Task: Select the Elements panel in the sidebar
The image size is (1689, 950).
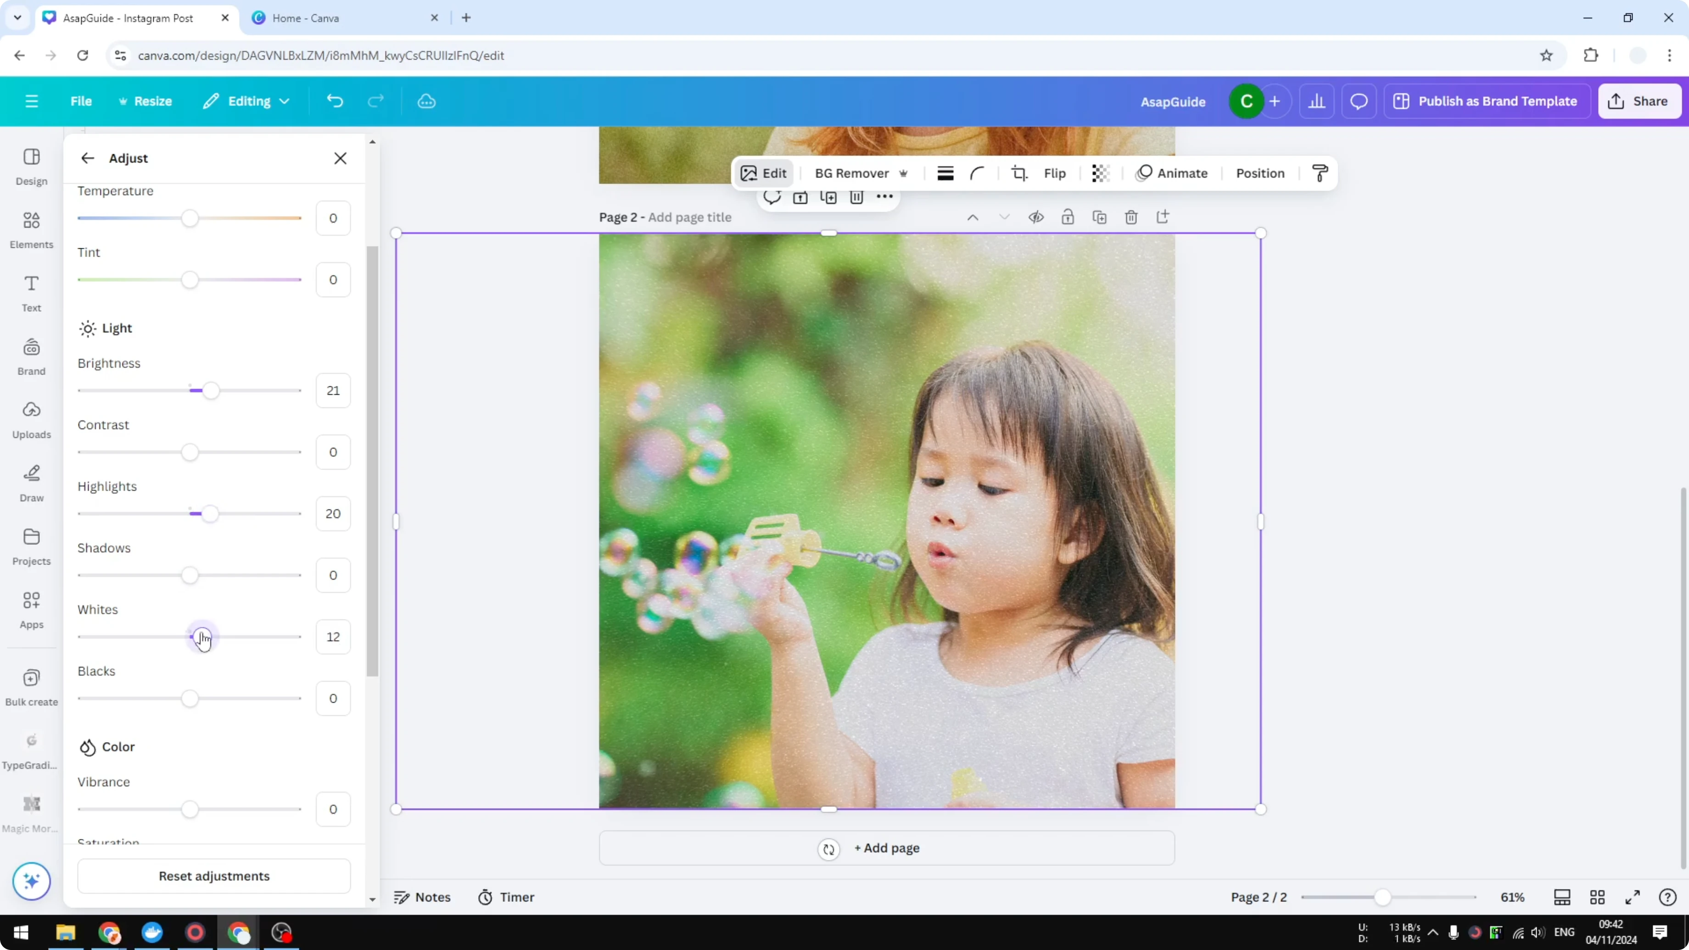Action: point(31,229)
